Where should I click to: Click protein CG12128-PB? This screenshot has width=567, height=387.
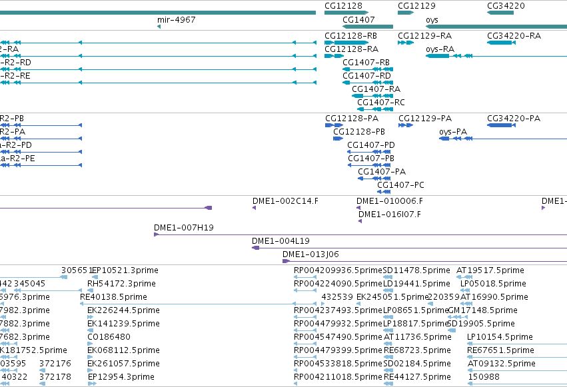click(338, 139)
